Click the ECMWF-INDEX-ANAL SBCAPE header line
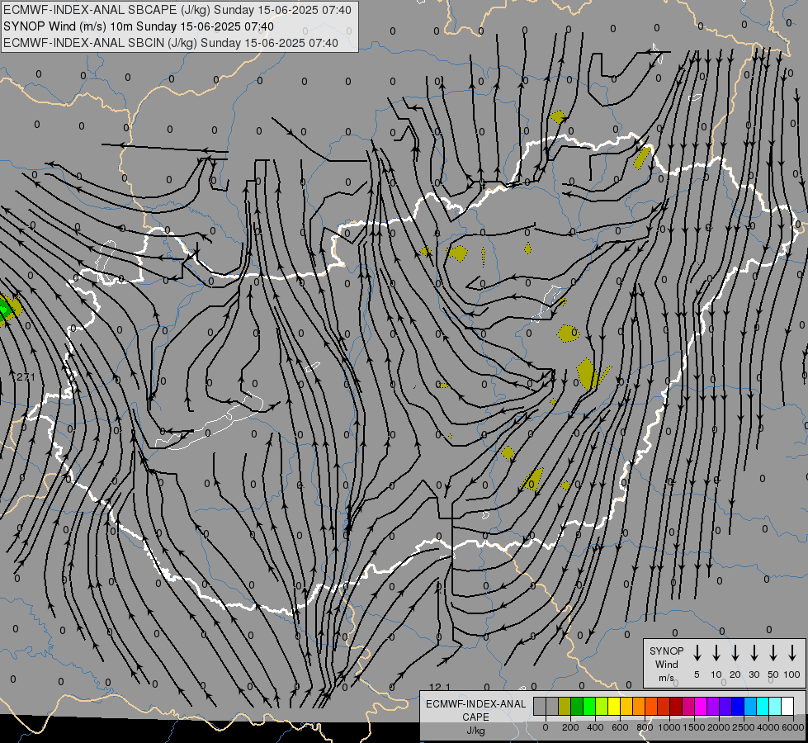Screen dimensions: 808x743 point(177,10)
